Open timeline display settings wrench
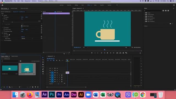Viewport: 176px width, 99px height. pyautogui.click(x=59, y=61)
